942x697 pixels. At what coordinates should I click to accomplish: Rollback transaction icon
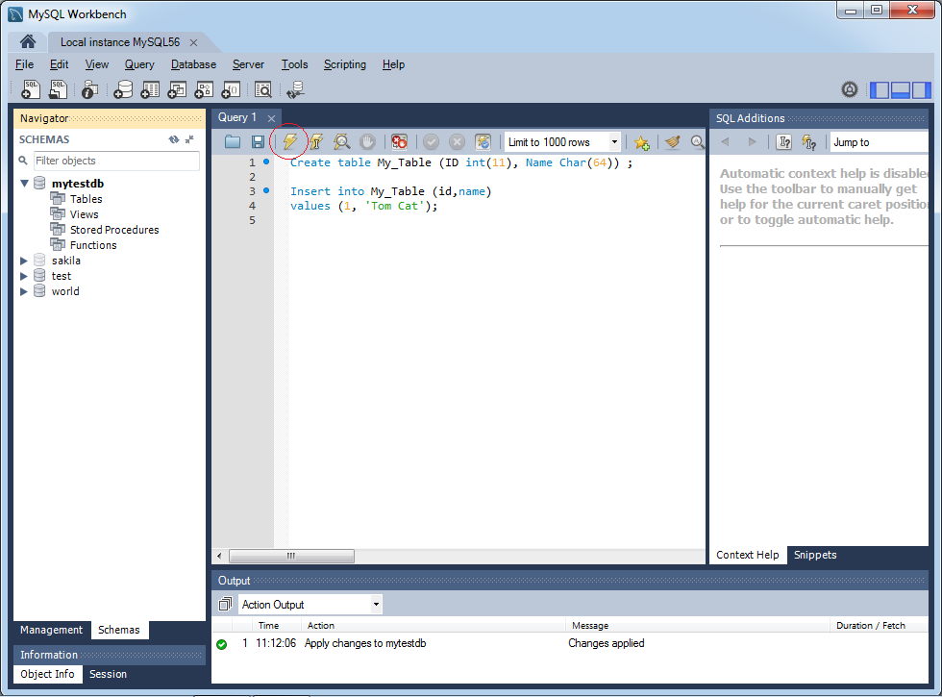pyautogui.click(x=457, y=142)
